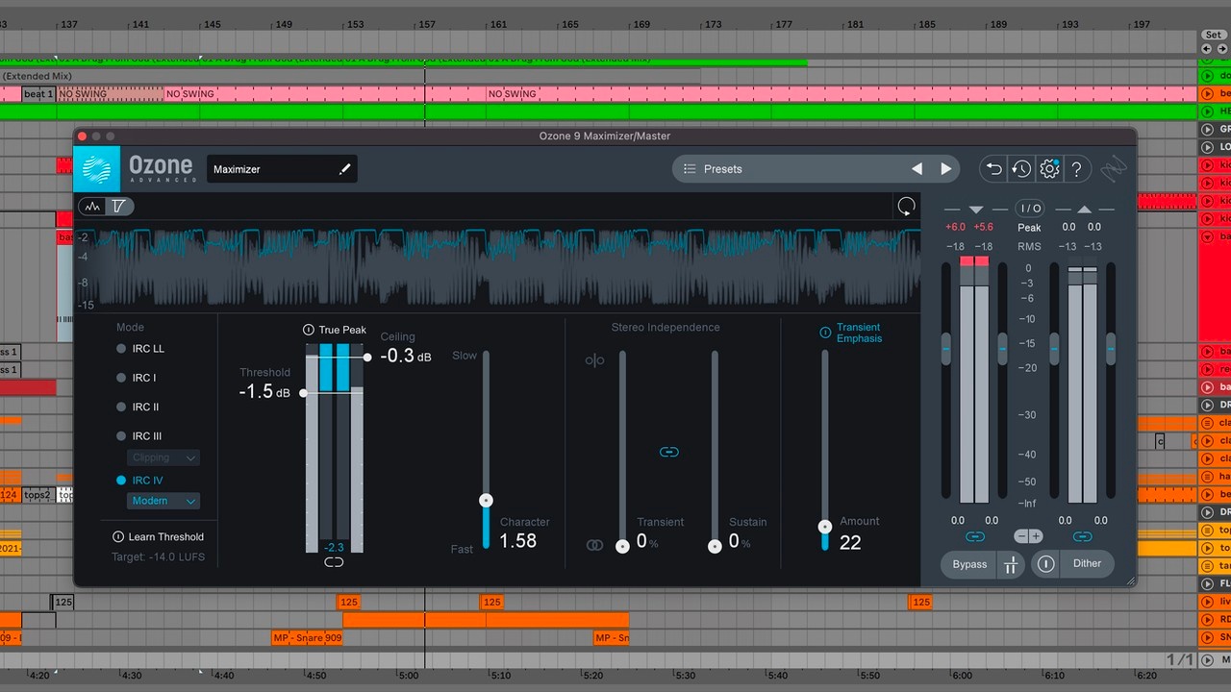The width and height of the screenshot is (1231, 692).
Task: Open Ozone settings gear icon
Action: point(1049,169)
